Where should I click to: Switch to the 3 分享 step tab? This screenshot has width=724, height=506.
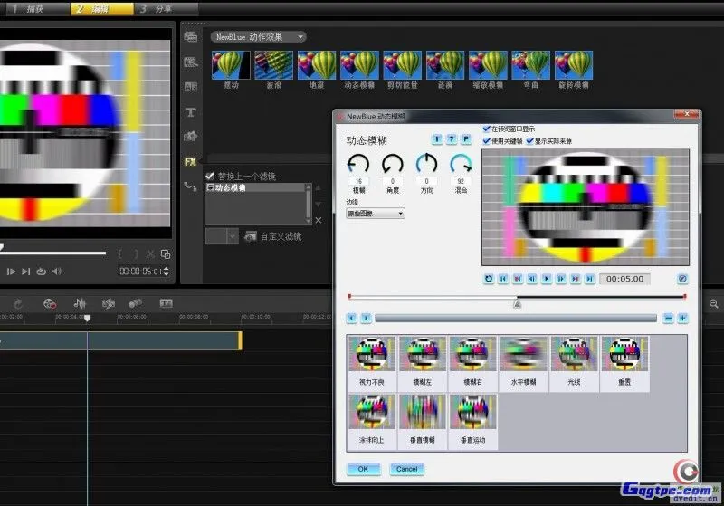[x=157, y=8]
